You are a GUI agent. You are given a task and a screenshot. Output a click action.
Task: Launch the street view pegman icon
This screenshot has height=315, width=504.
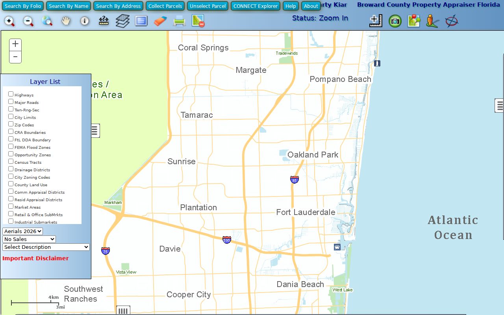[432, 21]
